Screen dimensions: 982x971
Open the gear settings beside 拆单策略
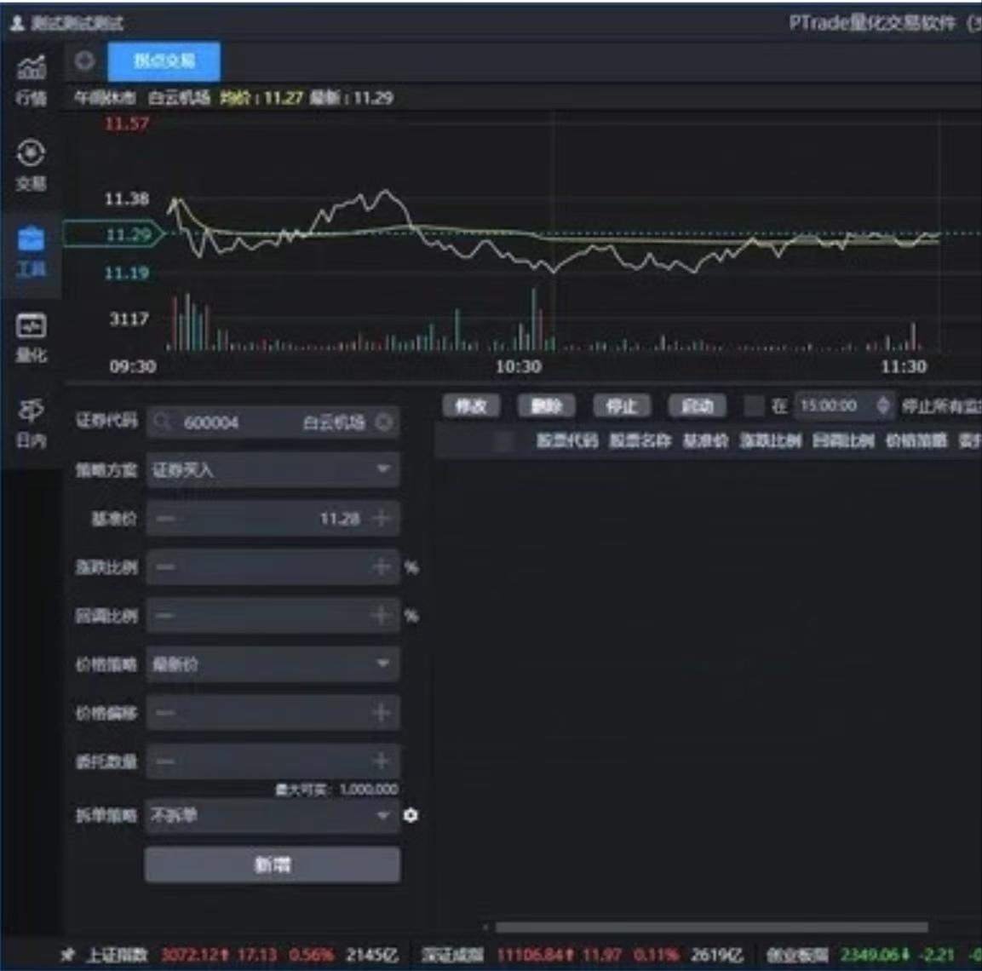pos(411,815)
